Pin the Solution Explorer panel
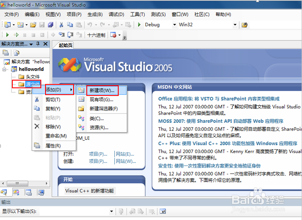This screenshot has height=220, width=302. pyautogui.click(x=38, y=44)
